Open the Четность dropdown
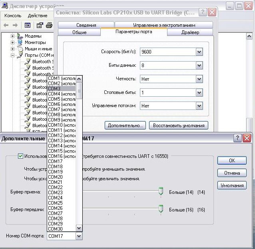The width and height of the screenshot is (255, 249). coord(199,79)
